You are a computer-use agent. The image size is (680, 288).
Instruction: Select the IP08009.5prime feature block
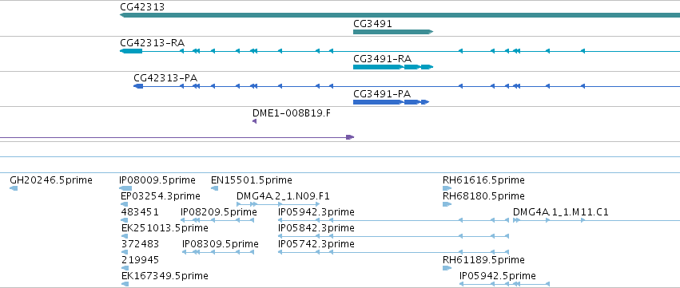[x=125, y=188]
